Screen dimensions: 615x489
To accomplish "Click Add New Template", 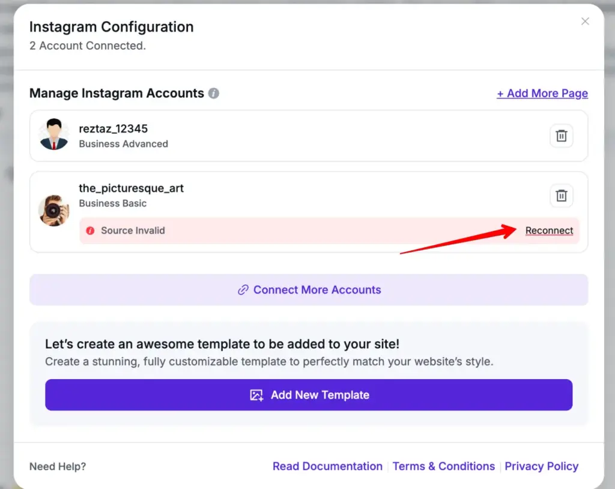I will [309, 395].
